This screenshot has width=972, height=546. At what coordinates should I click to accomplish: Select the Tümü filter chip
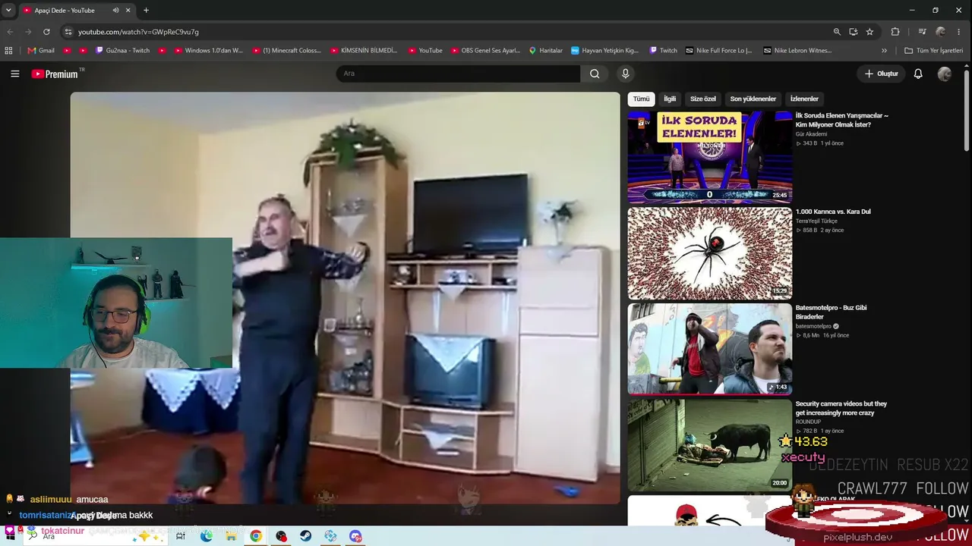[x=642, y=99]
